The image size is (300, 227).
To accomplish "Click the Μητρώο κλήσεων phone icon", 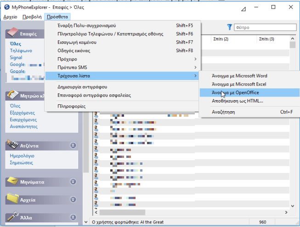I will pyautogui.click(x=12, y=95).
